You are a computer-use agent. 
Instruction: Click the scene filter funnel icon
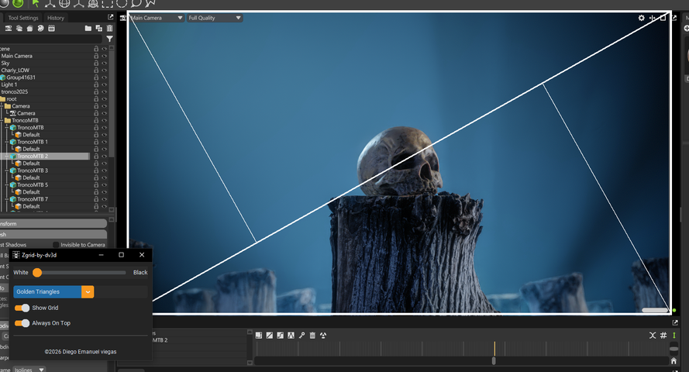tap(109, 39)
